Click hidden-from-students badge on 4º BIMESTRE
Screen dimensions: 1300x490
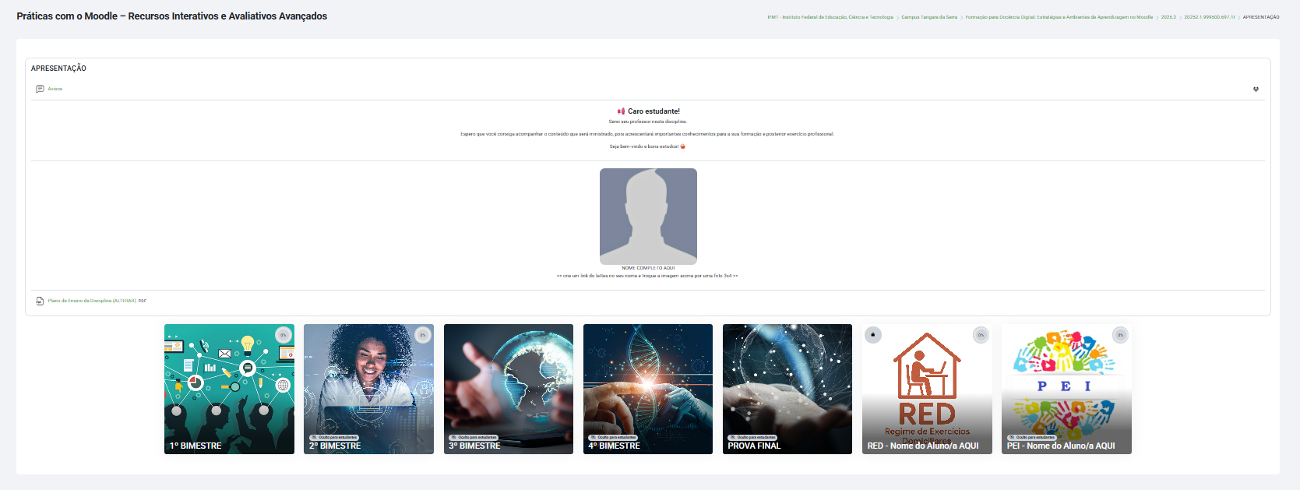click(612, 438)
